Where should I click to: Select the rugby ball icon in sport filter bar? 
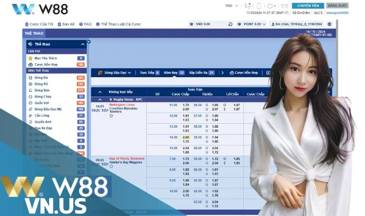[100, 72]
